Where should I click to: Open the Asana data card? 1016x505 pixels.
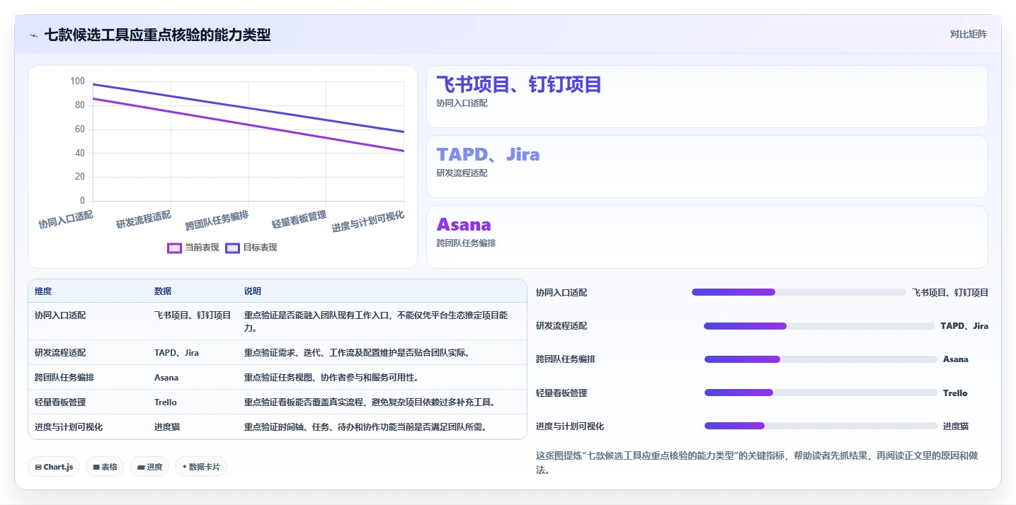click(707, 237)
